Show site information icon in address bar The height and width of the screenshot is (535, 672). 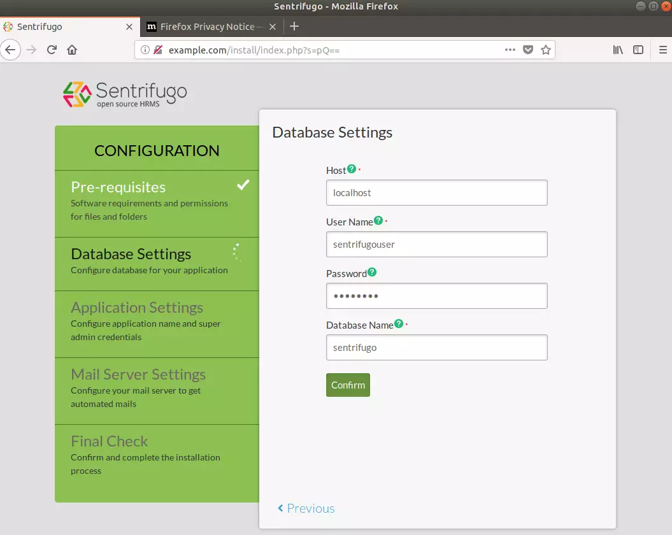tap(145, 50)
